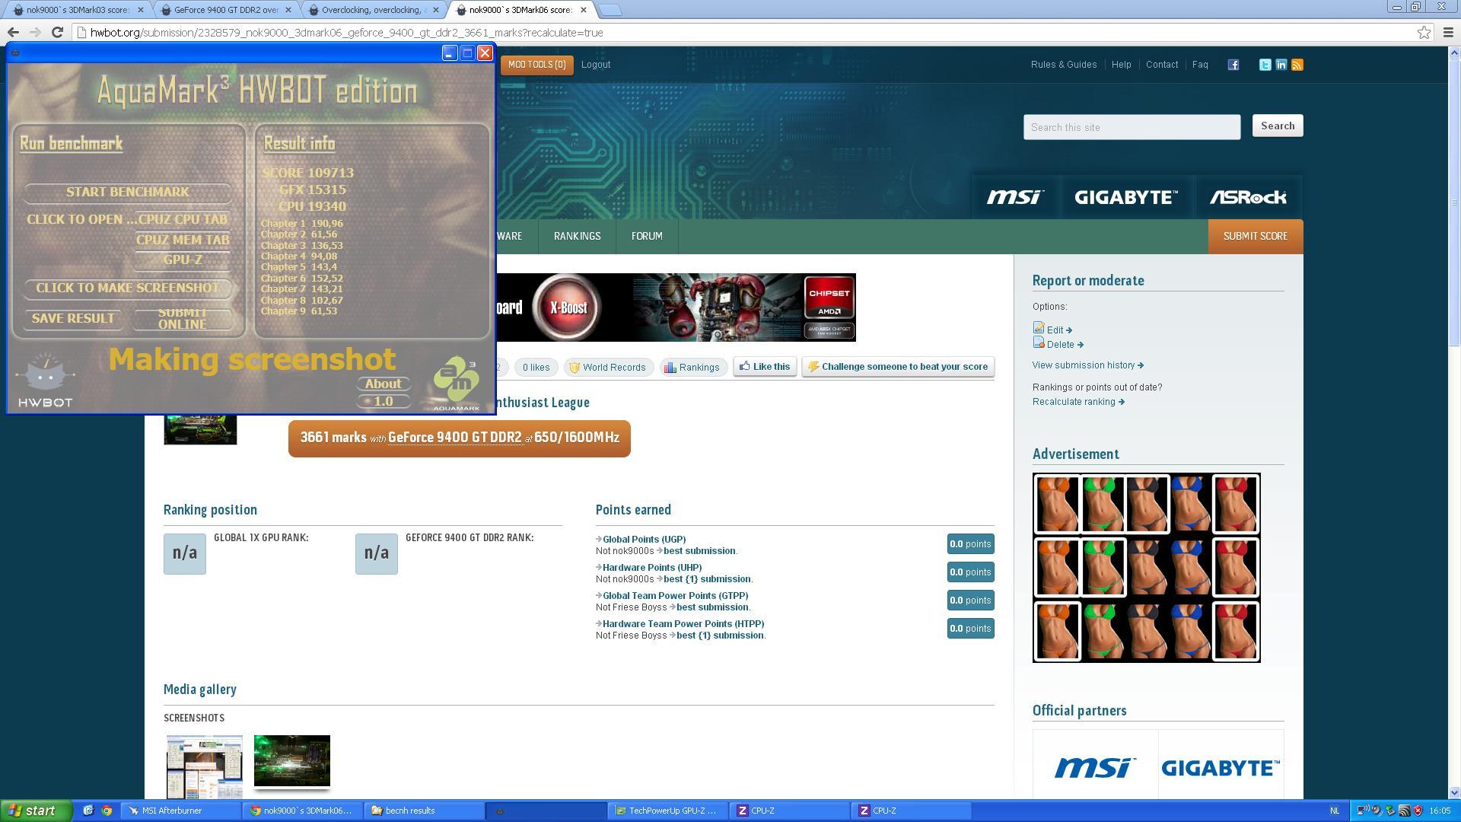Open the first screenshot thumbnail
The image size is (1461, 822).
(204, 766)
